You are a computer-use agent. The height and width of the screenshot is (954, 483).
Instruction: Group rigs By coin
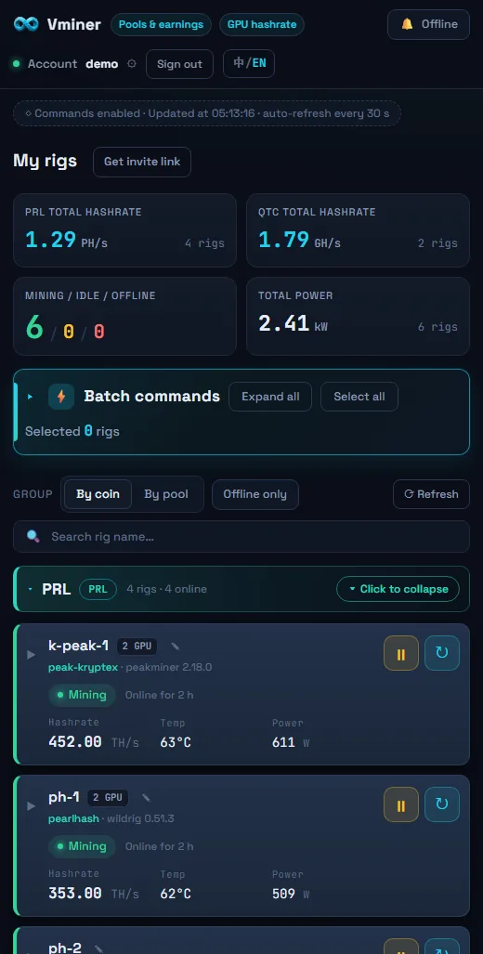click(98, 494)
